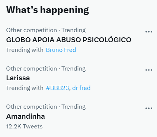Open the ellipsis menu for Amandinha trend
Viewport: 157px width, 137px height.
pos(149,108)
